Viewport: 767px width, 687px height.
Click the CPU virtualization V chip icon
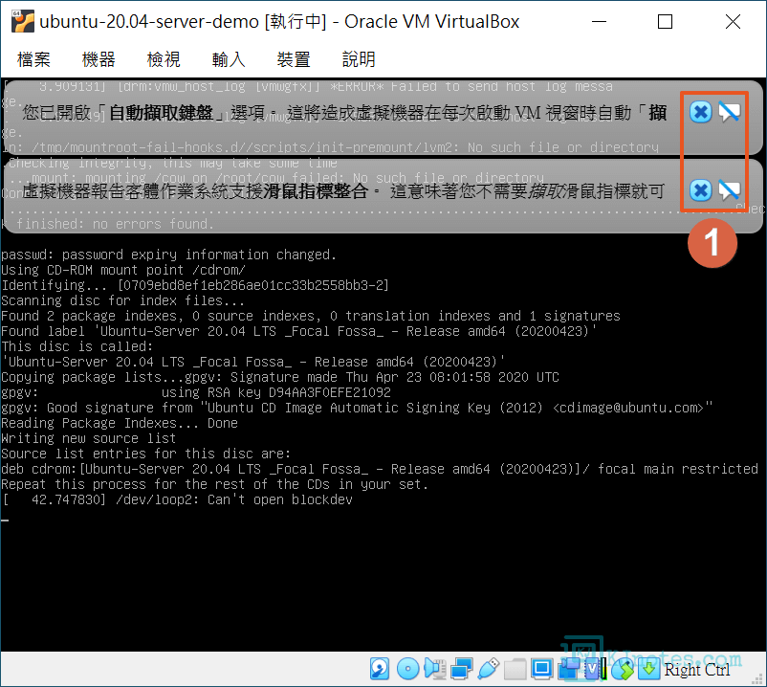pyautogui.click(x=595, y=669)
